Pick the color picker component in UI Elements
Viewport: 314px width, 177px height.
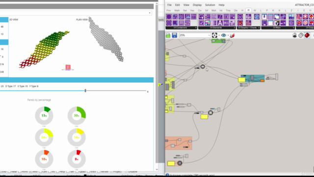click(208, 23)
